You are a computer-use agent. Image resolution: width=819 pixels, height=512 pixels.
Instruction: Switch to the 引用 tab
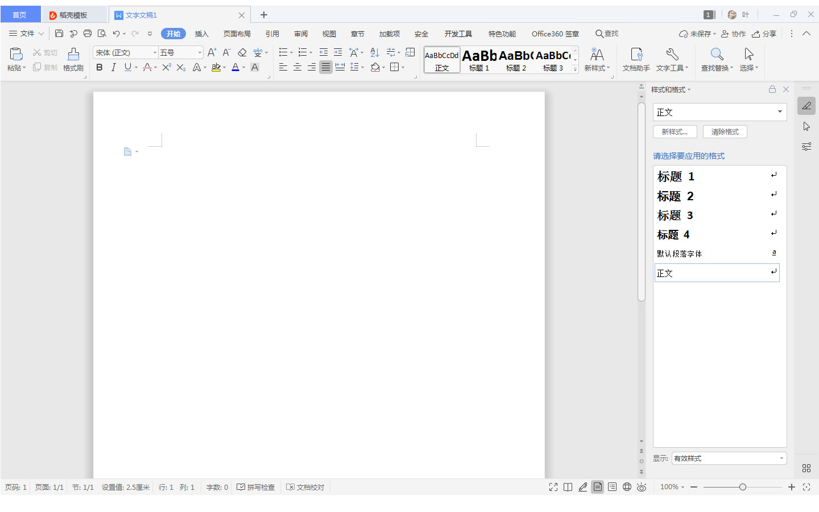click(x=272, y=34)
